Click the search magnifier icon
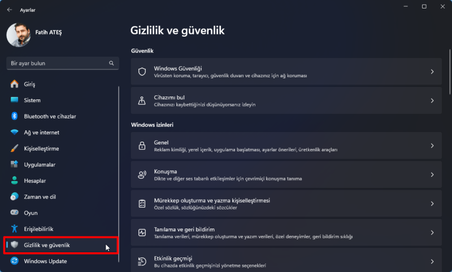 tap(112, 63)
